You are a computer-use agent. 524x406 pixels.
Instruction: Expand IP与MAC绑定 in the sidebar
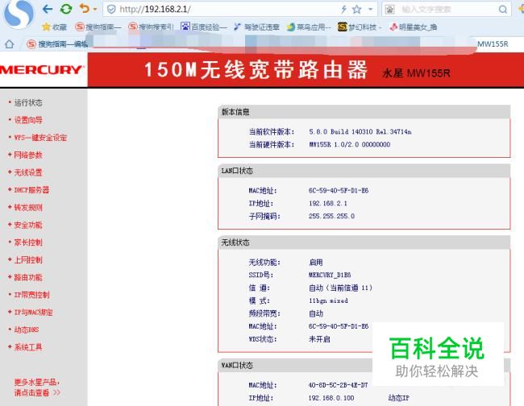(33, 313)
